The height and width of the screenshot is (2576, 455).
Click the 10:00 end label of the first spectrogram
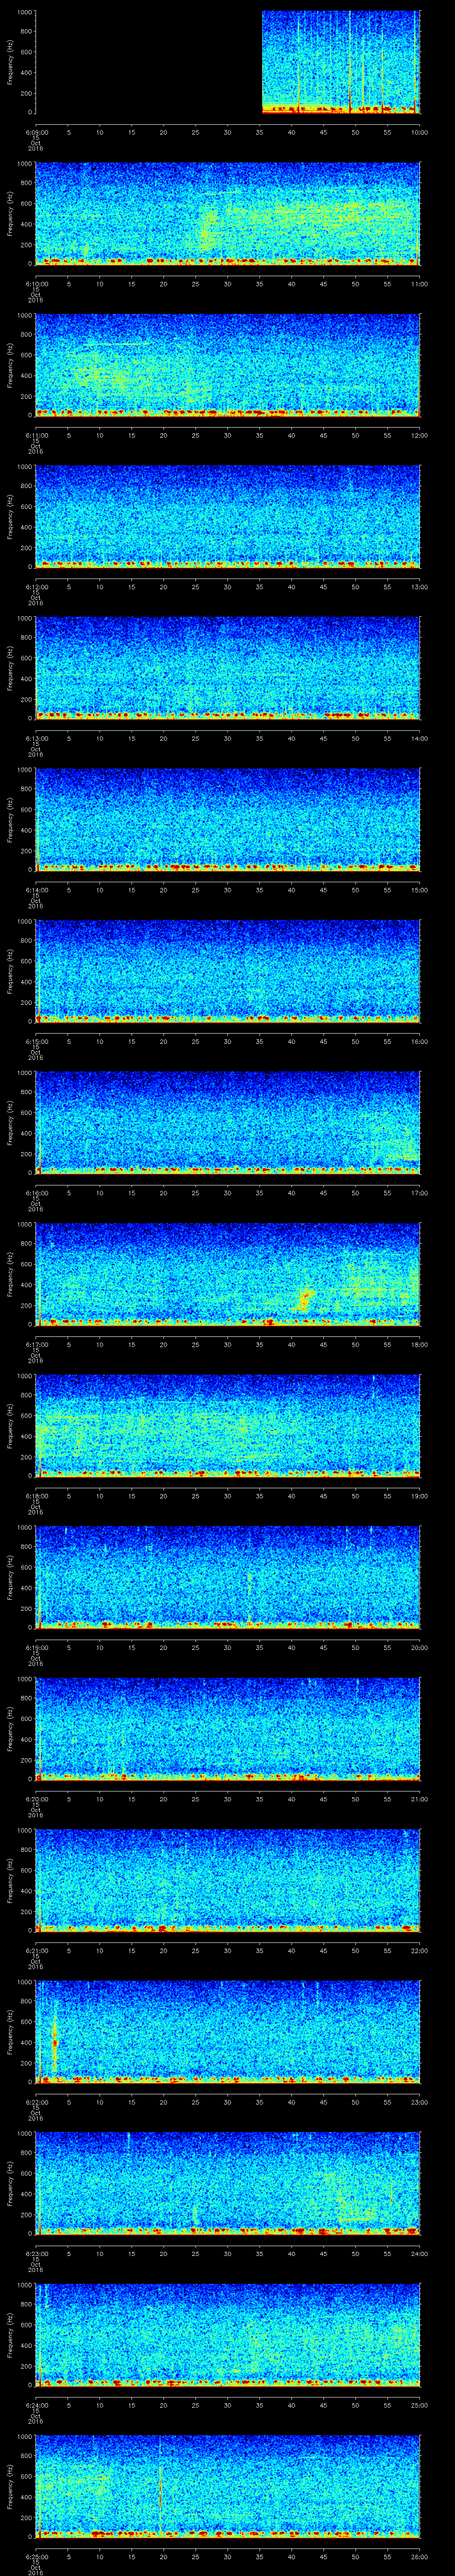pos(418,132)
